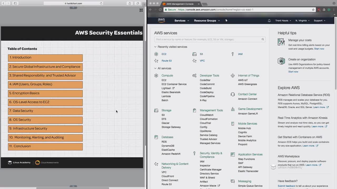The image size is (337, 189).
Task: Open the AWS notifications bell
Action: (269, 20)
